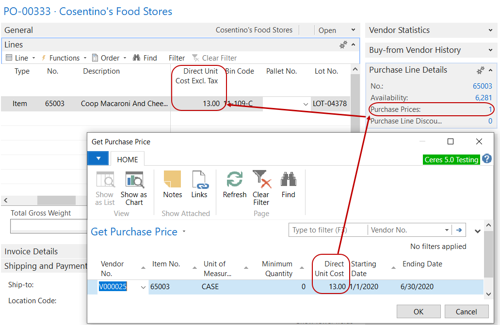Open the Vendor No. filter field dropdown
Image resolution: width=500 pixels, height=325 pixels.
pos(447,230)
